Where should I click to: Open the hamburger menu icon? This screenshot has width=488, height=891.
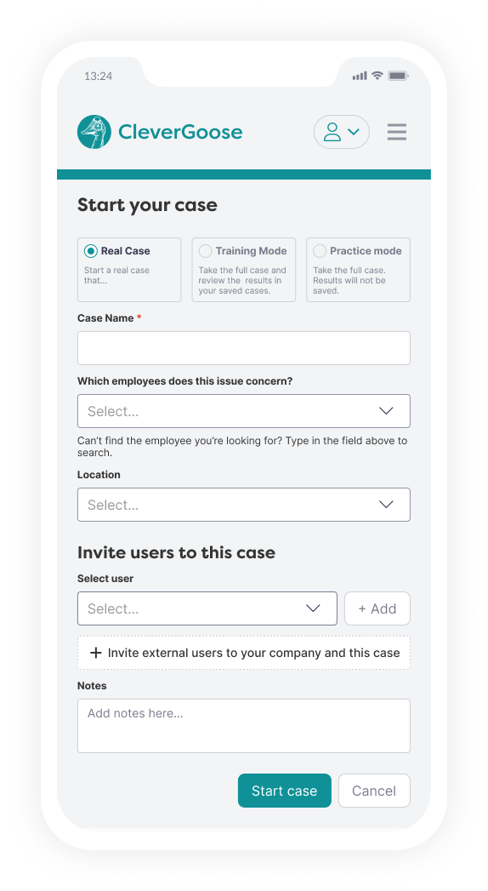(397, 132)
